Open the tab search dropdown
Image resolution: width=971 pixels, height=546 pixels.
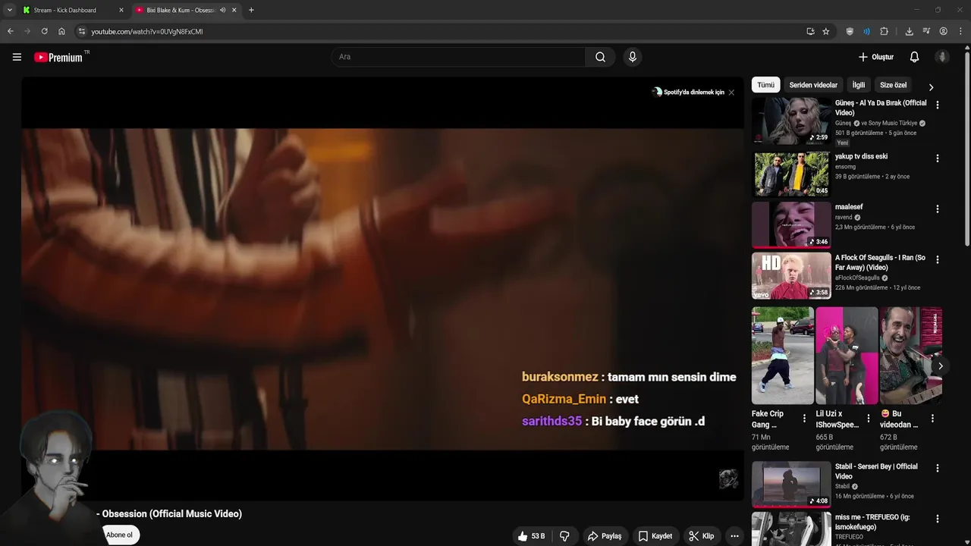[9, 10]
